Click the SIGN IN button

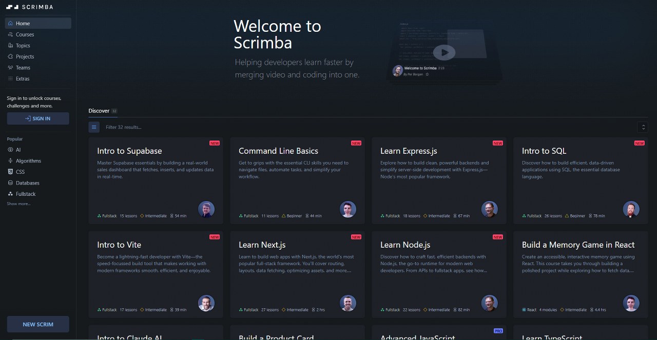[x=38, y=118]
